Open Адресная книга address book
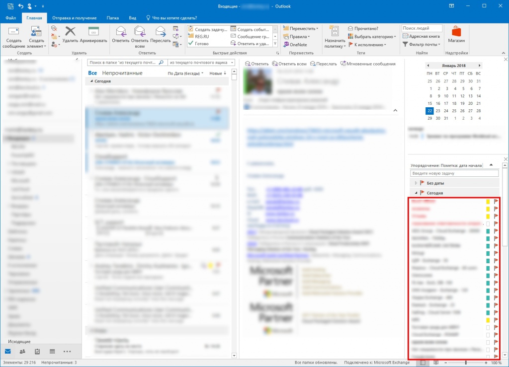Image resolution: width=509 pixels, height=367 pixels. tap(421, 36)
